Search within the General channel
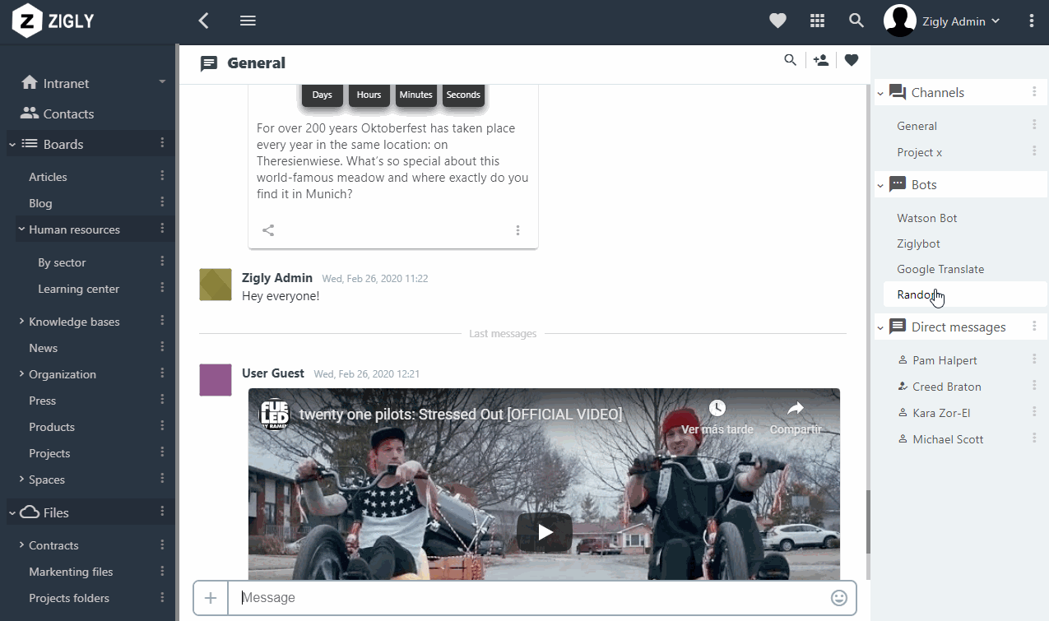1049x621 pixels. point(791,60)
